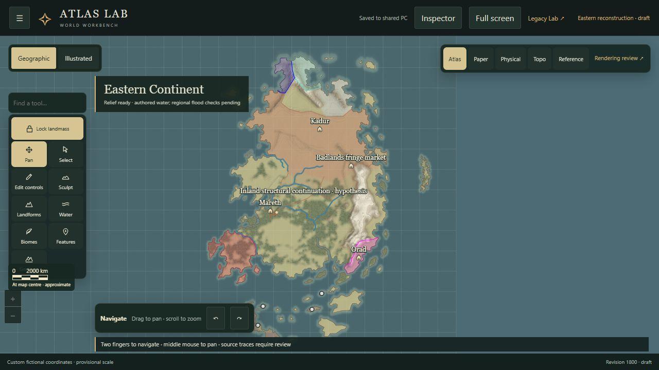Click the Kadur settlement marker
The width and height of the screenshot is (659, 370).
pos(320,129)
